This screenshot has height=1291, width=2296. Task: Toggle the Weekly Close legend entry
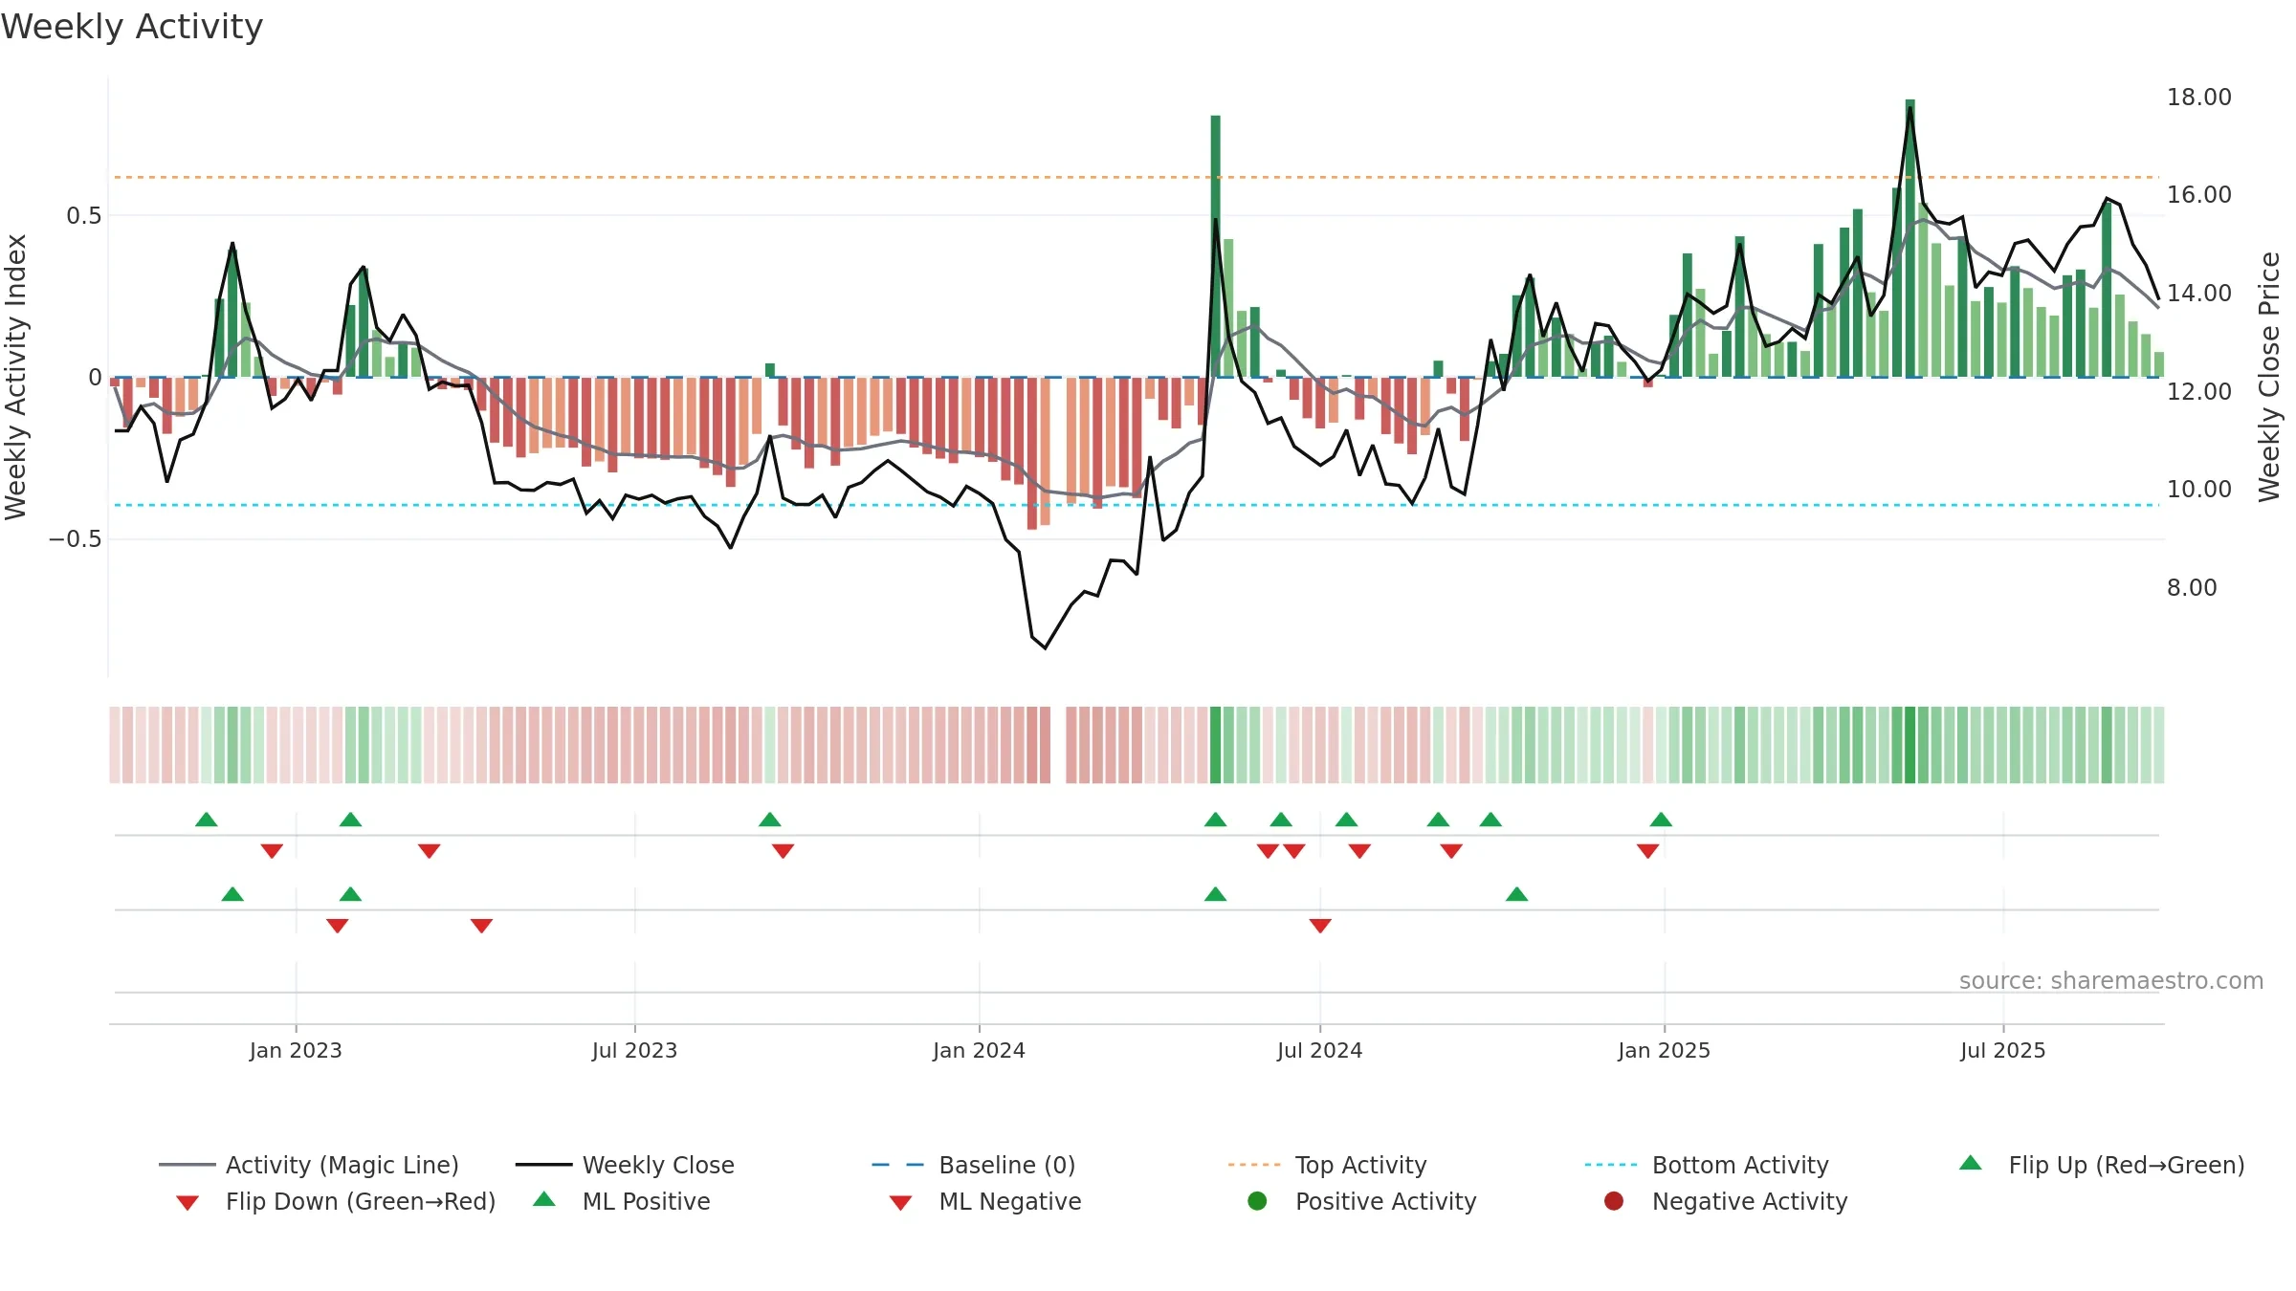[x=625, y=1165]
